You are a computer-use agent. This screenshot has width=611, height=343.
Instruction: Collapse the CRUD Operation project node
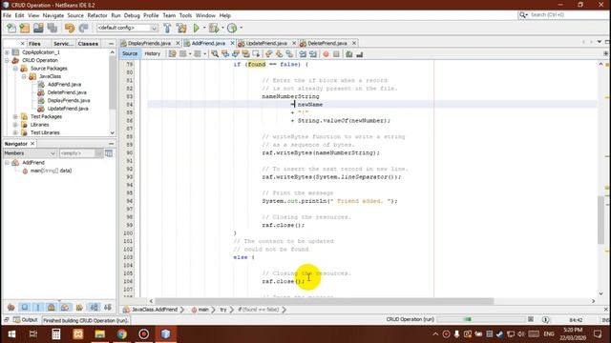[x=7, y=60]
